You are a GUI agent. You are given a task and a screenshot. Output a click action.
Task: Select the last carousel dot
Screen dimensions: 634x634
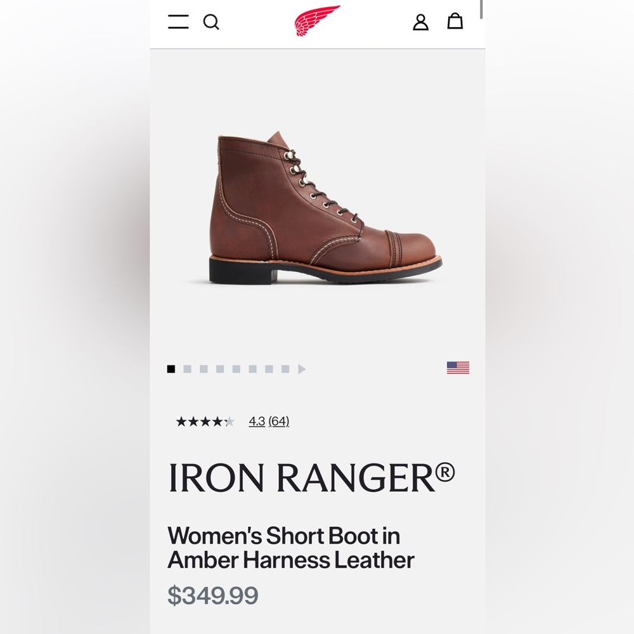pyautogui.click(x=285, y=368)
